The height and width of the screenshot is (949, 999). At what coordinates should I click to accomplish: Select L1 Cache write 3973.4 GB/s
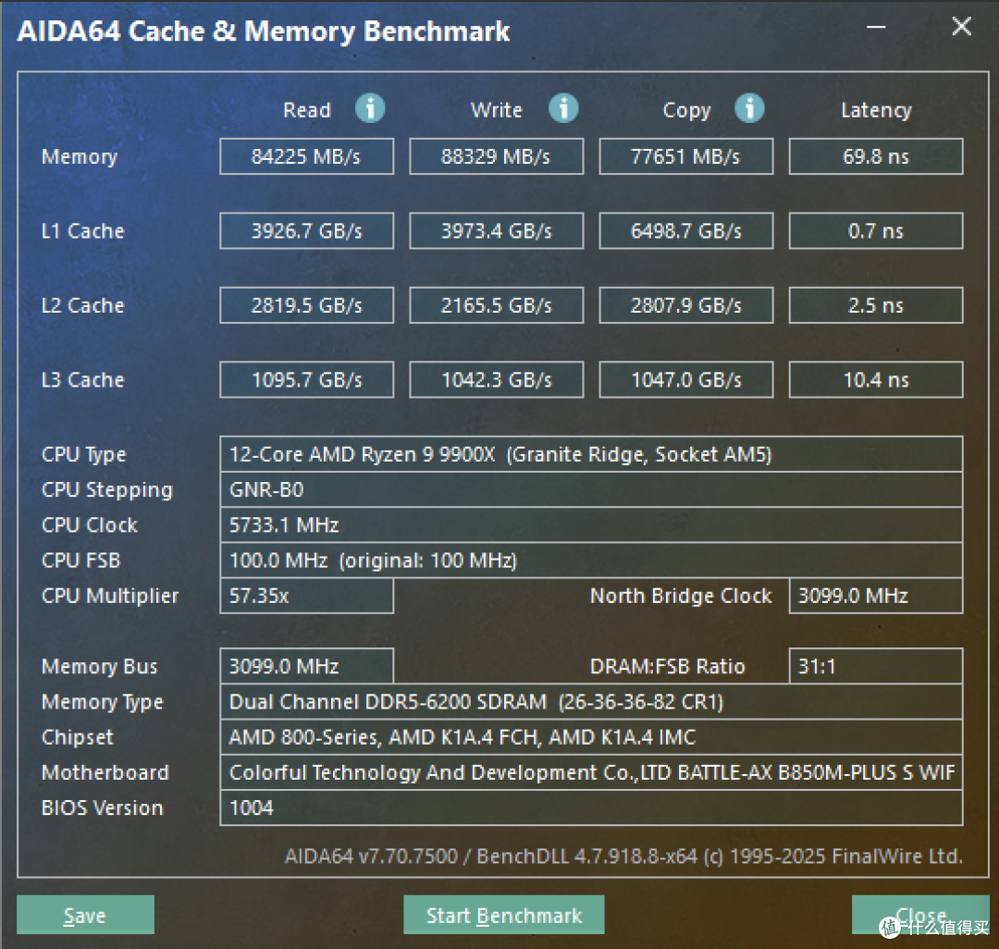(497, 230)
